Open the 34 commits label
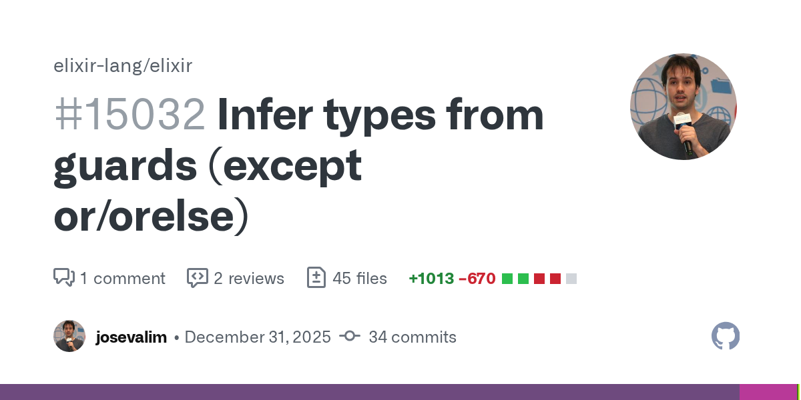Screen dimensions: 801x400 (413, 337)
